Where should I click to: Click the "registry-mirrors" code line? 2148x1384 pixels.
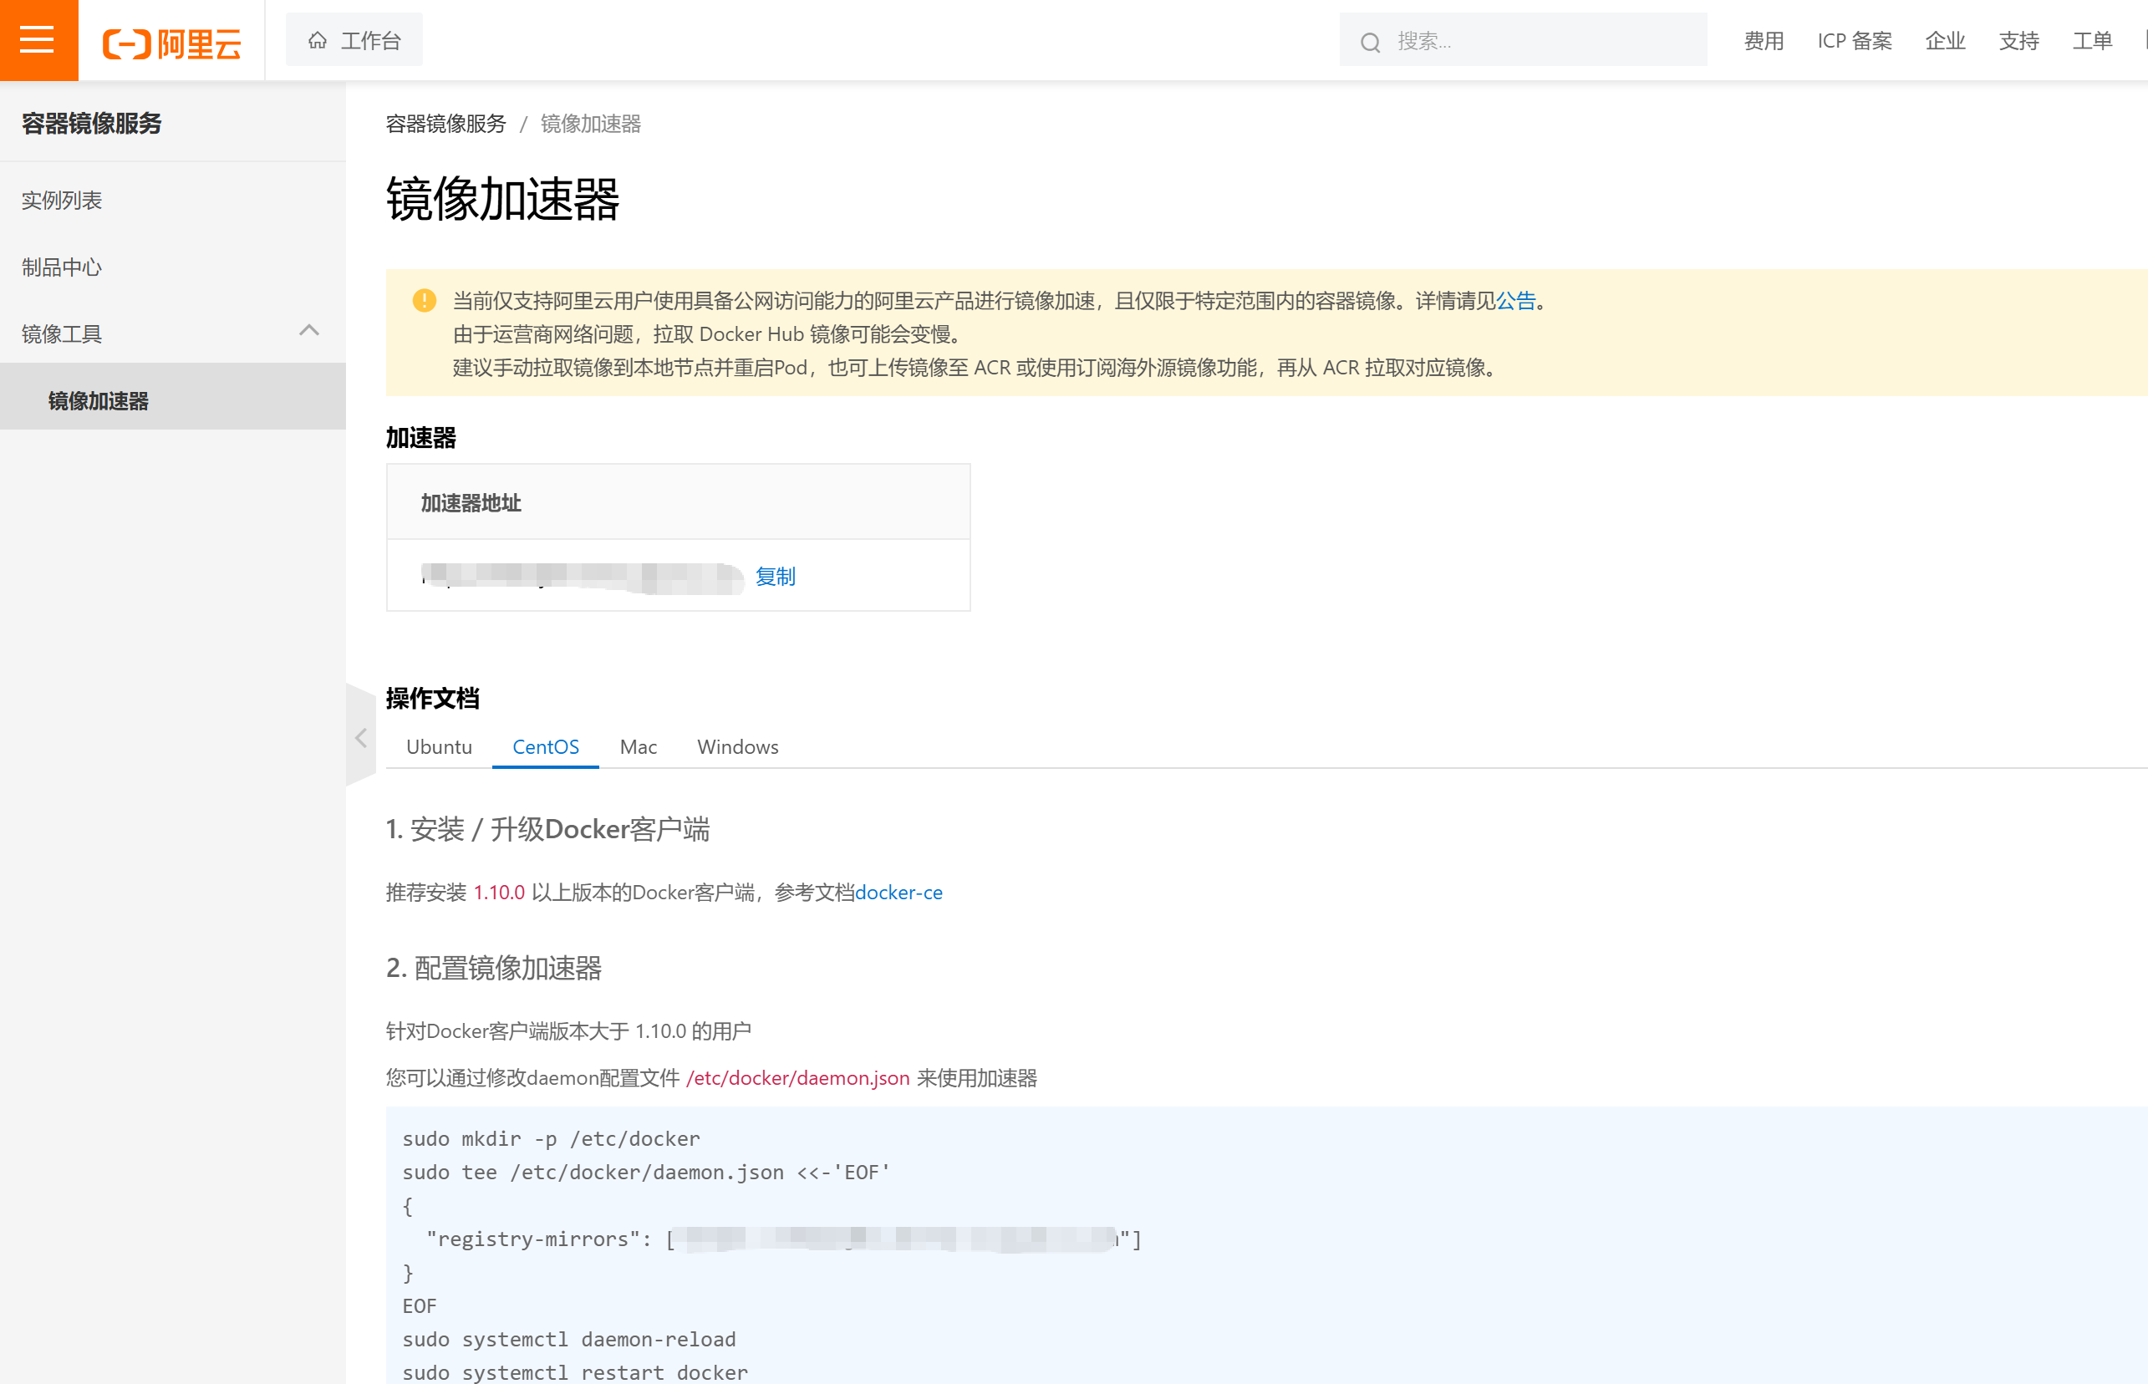(771, 1239)
